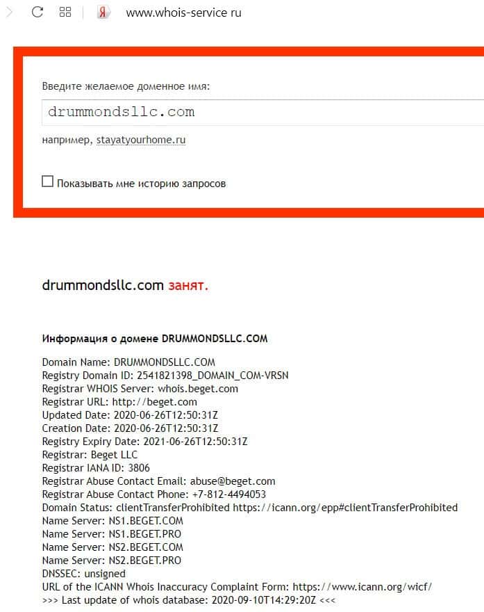Screen dimensions: 484x612
Task: Focus the domain name input with drummondsllc.com
Action: point(262,113)
